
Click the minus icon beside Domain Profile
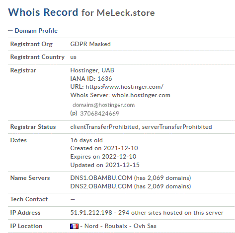pyautogui.click(x=10, y=30)
